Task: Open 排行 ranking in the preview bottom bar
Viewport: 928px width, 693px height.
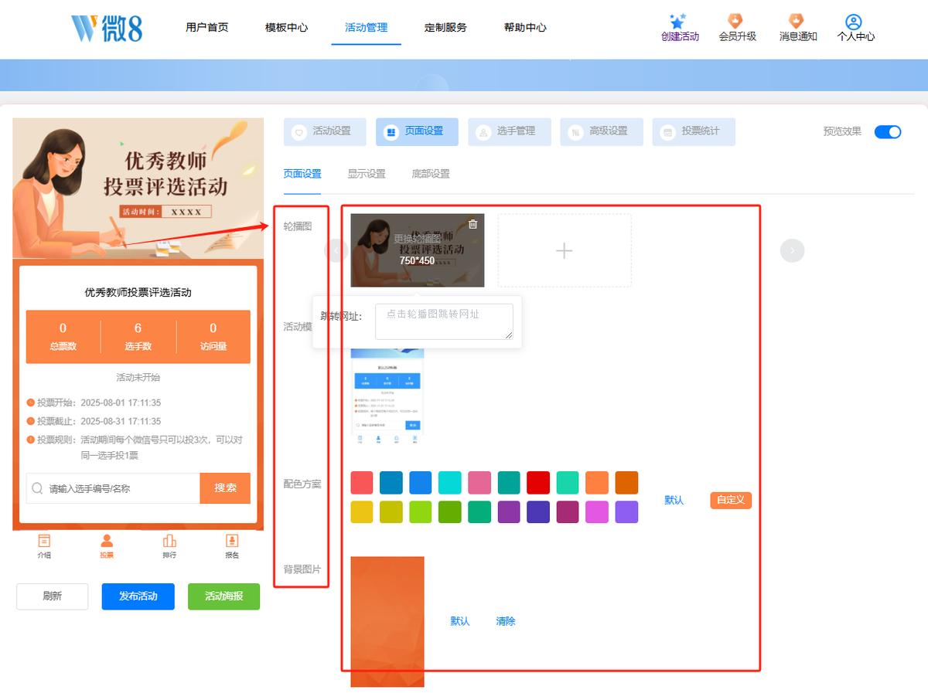Action: coord(169,546)
